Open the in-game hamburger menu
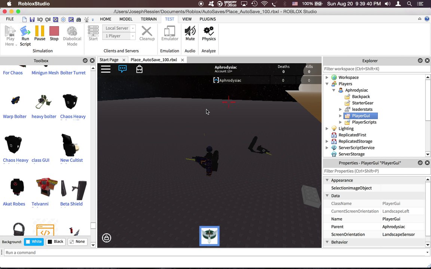431x269 pixels. 106,69
